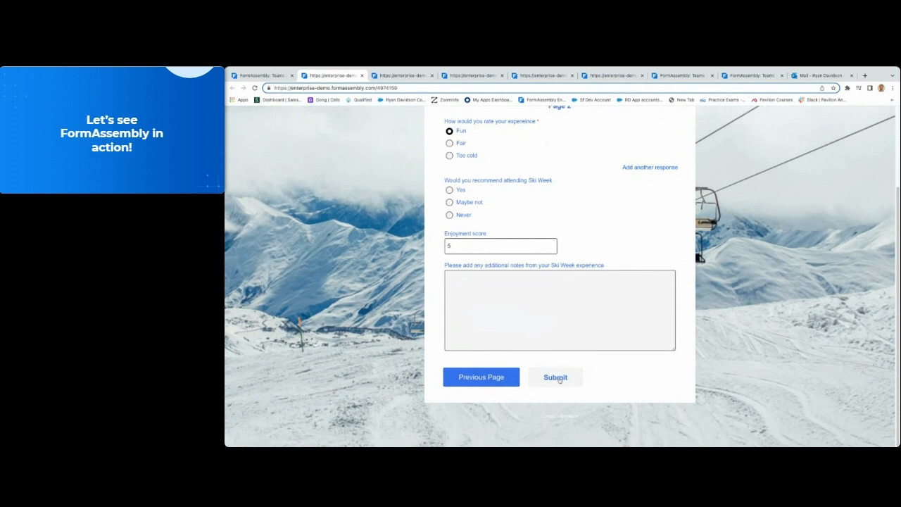Screen dimensions: 901x507
Task: Click into the additional notes text area
Action: (x=560, y=310)
